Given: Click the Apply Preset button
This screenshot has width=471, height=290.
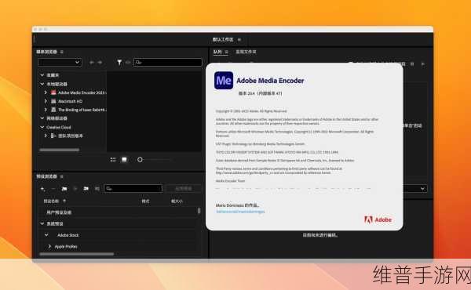Looking at the screenshot, I should point(184,189).
